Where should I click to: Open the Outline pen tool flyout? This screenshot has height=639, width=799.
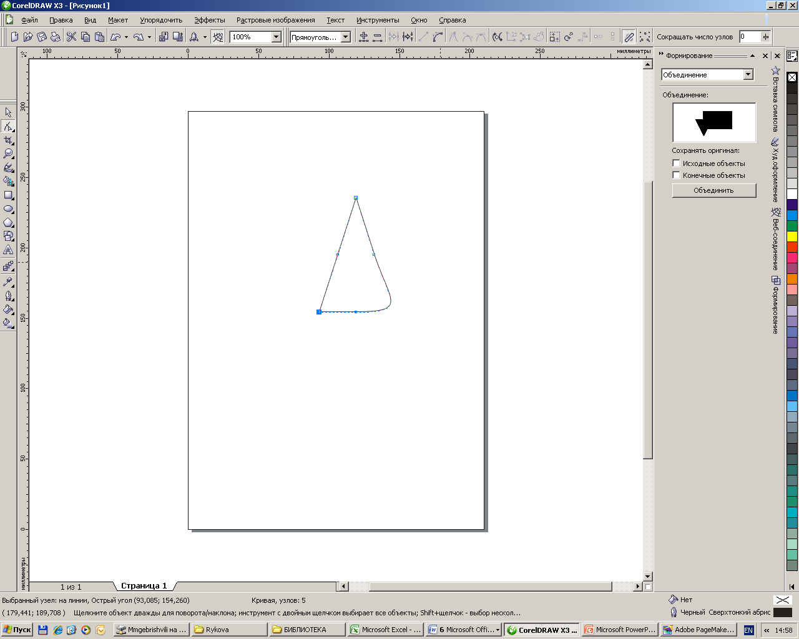(8, 295)
